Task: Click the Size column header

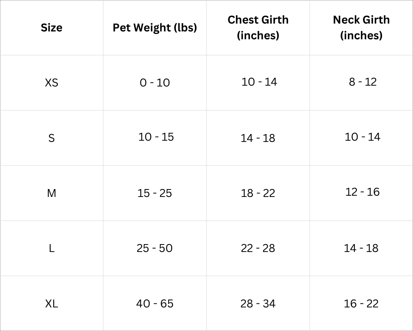Action: coord(52,27)
